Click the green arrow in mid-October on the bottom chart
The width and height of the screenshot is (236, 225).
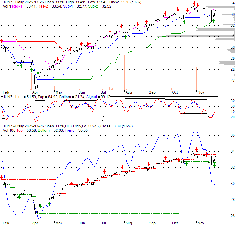tap(186, 163)
